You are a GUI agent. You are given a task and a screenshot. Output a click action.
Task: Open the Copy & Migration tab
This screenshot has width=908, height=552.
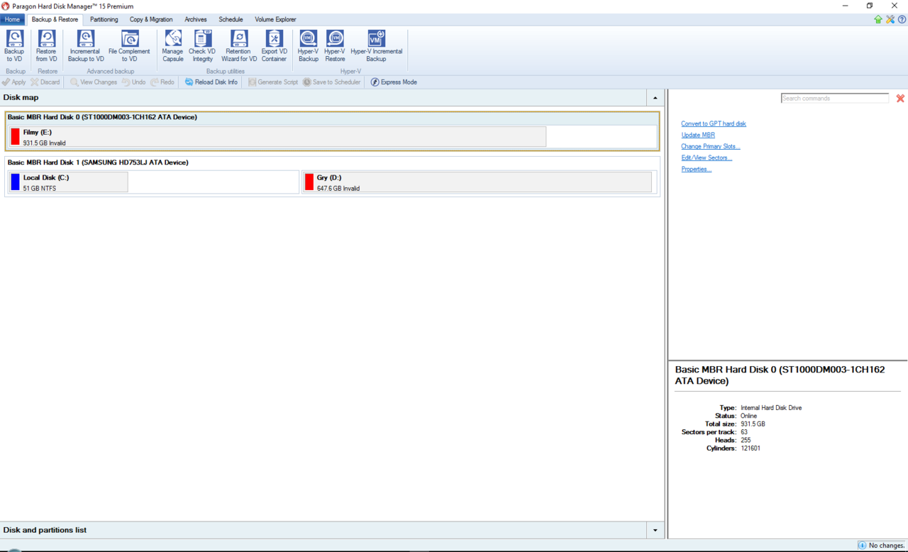click(151, 19)
